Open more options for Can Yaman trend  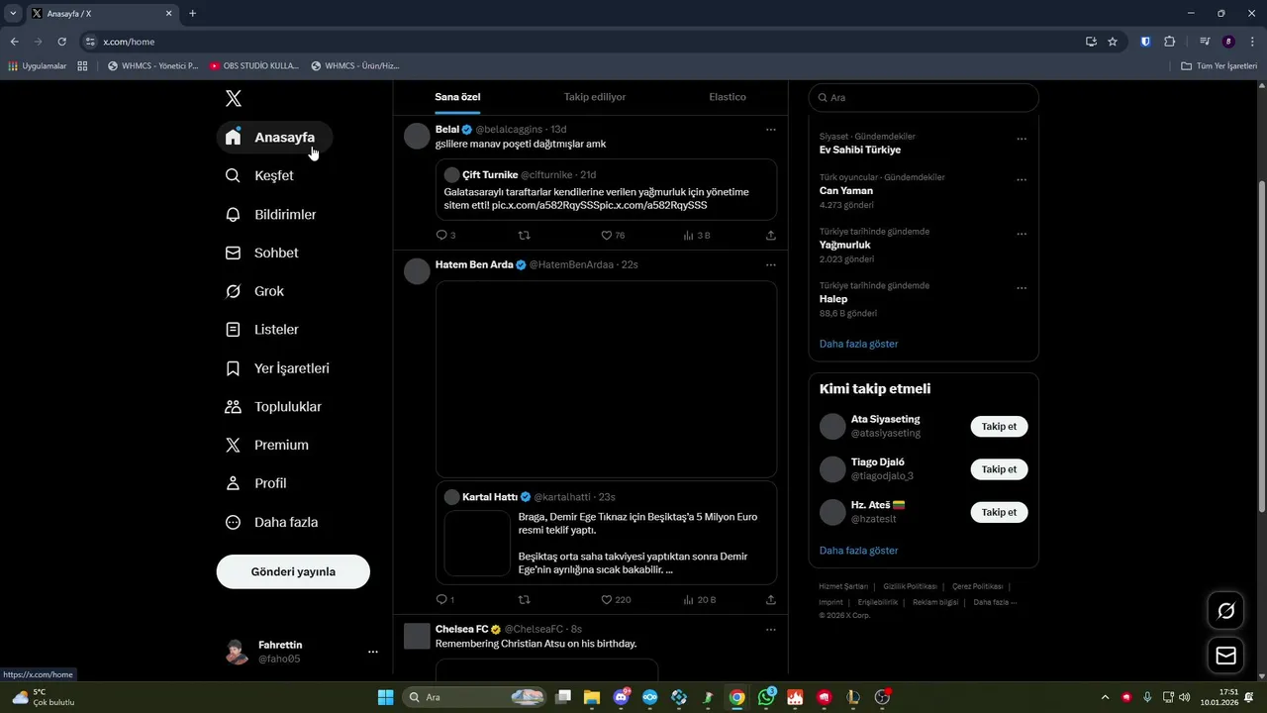(1022, 180)
